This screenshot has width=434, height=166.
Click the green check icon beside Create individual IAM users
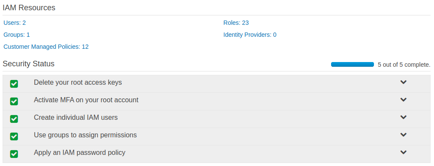pos(14,119)
